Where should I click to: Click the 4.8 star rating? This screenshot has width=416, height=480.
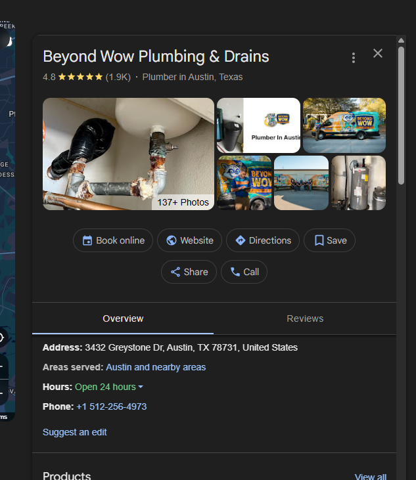(x=72, y=77)
